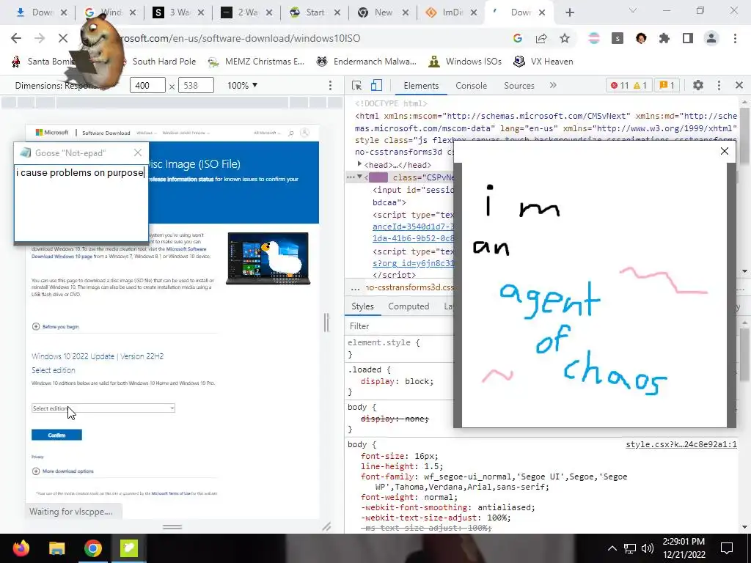Image resolution: width=751 pixels, height=563 pixels.
Task: Click the display: block property in .loaded
Action: pyautogui.click(x=397, y=381)
